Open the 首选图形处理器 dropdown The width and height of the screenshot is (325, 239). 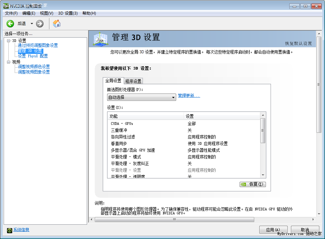[141, 97]
